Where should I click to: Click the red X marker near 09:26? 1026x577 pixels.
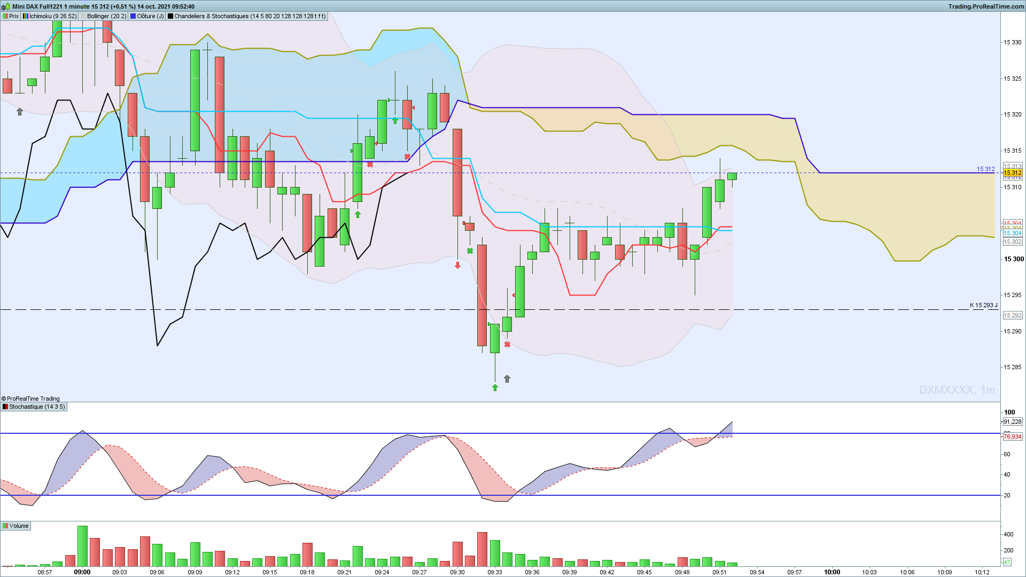[x=407, y=157]
